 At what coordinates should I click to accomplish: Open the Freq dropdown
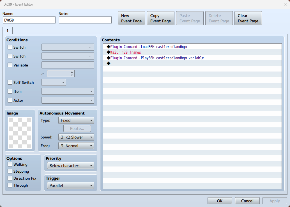click(76, 146)
